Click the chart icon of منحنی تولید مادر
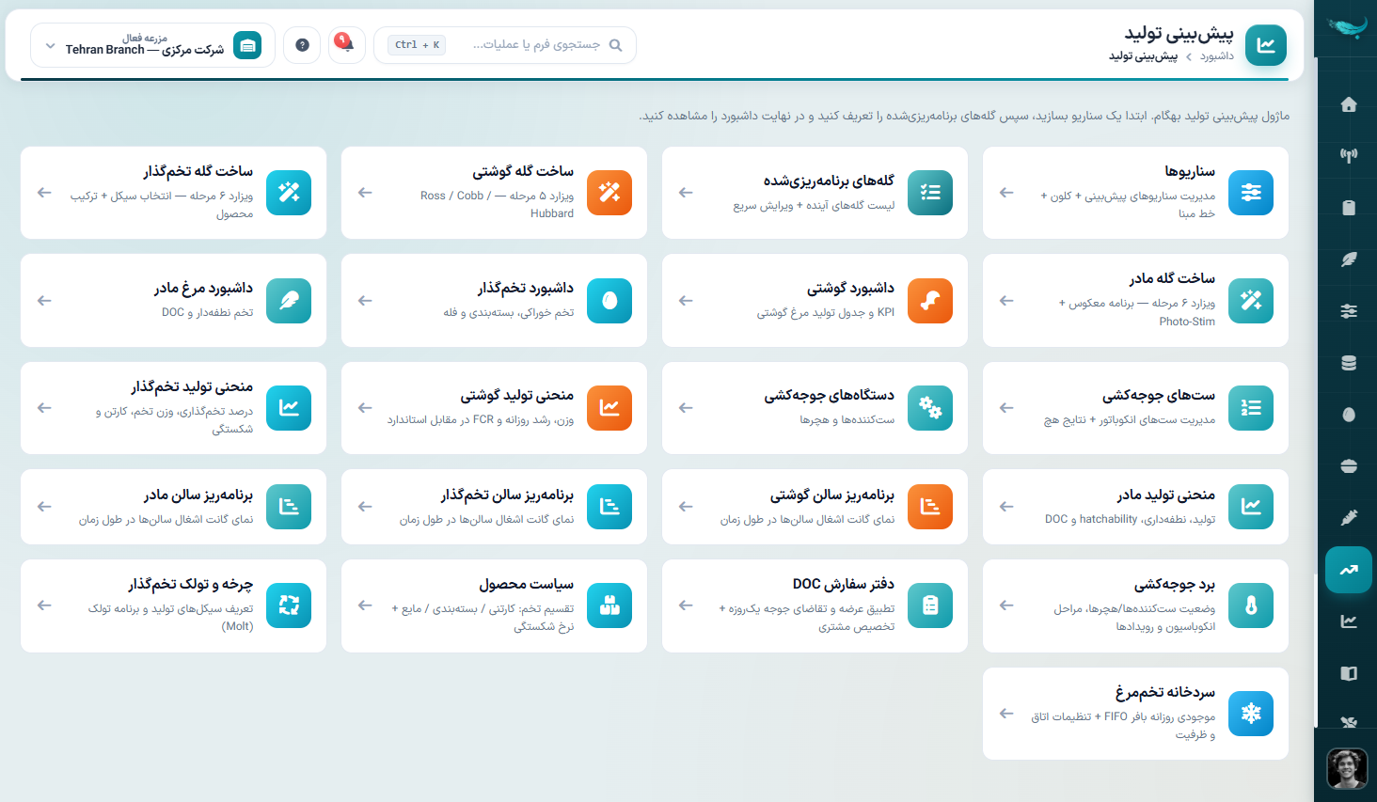Viewport: 1377px width, 802px height. (x=1251, y=507)
